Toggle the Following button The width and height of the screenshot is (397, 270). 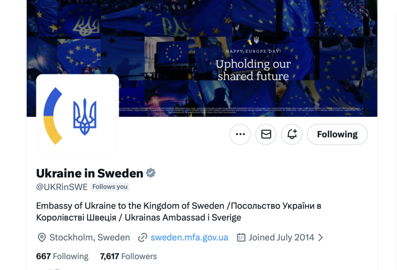pos(337,134)
